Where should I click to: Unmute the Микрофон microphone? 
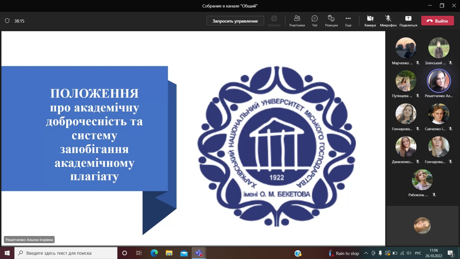[388, 21]
